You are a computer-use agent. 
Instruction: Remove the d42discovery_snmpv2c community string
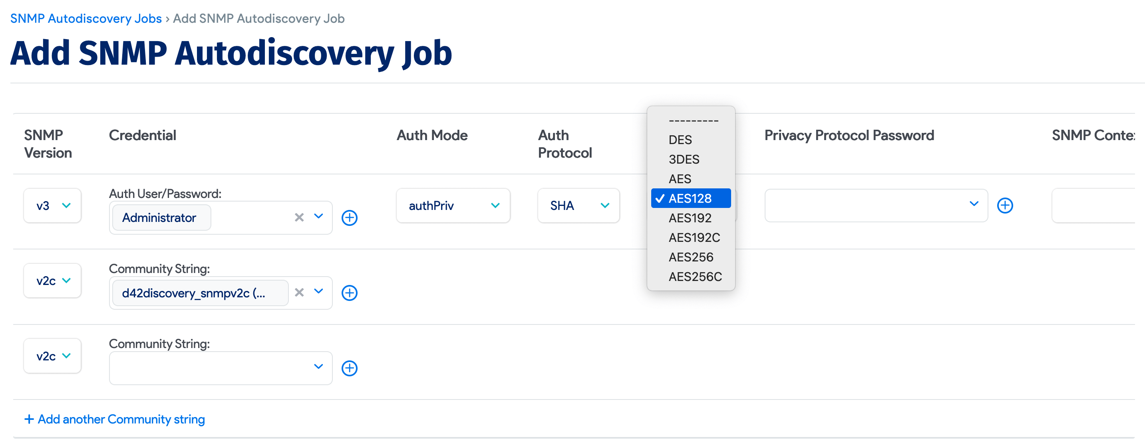click(x=299, y=293)
